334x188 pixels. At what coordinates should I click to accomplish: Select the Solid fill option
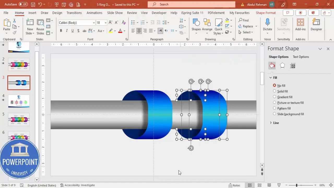280,91
